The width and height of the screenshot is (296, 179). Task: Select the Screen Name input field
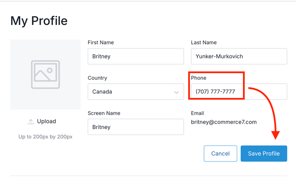(136, 127)
